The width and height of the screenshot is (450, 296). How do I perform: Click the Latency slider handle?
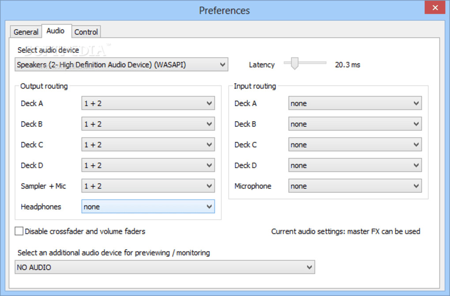tap(294, 63)
